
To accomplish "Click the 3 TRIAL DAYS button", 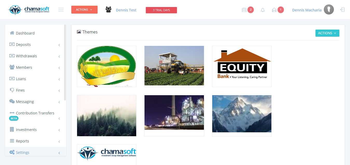I will [161, 10].
